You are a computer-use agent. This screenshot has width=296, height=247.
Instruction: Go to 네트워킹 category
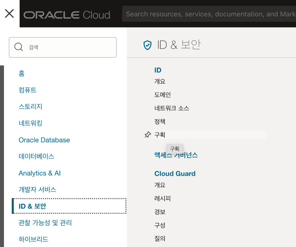tap(30, 123)
